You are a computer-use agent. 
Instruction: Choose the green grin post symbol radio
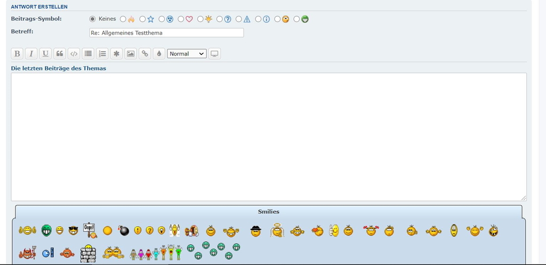296,19
